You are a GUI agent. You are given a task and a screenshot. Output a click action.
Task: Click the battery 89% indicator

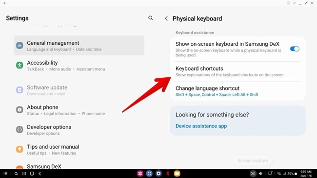pyautogui.click(x=292, y=174)
